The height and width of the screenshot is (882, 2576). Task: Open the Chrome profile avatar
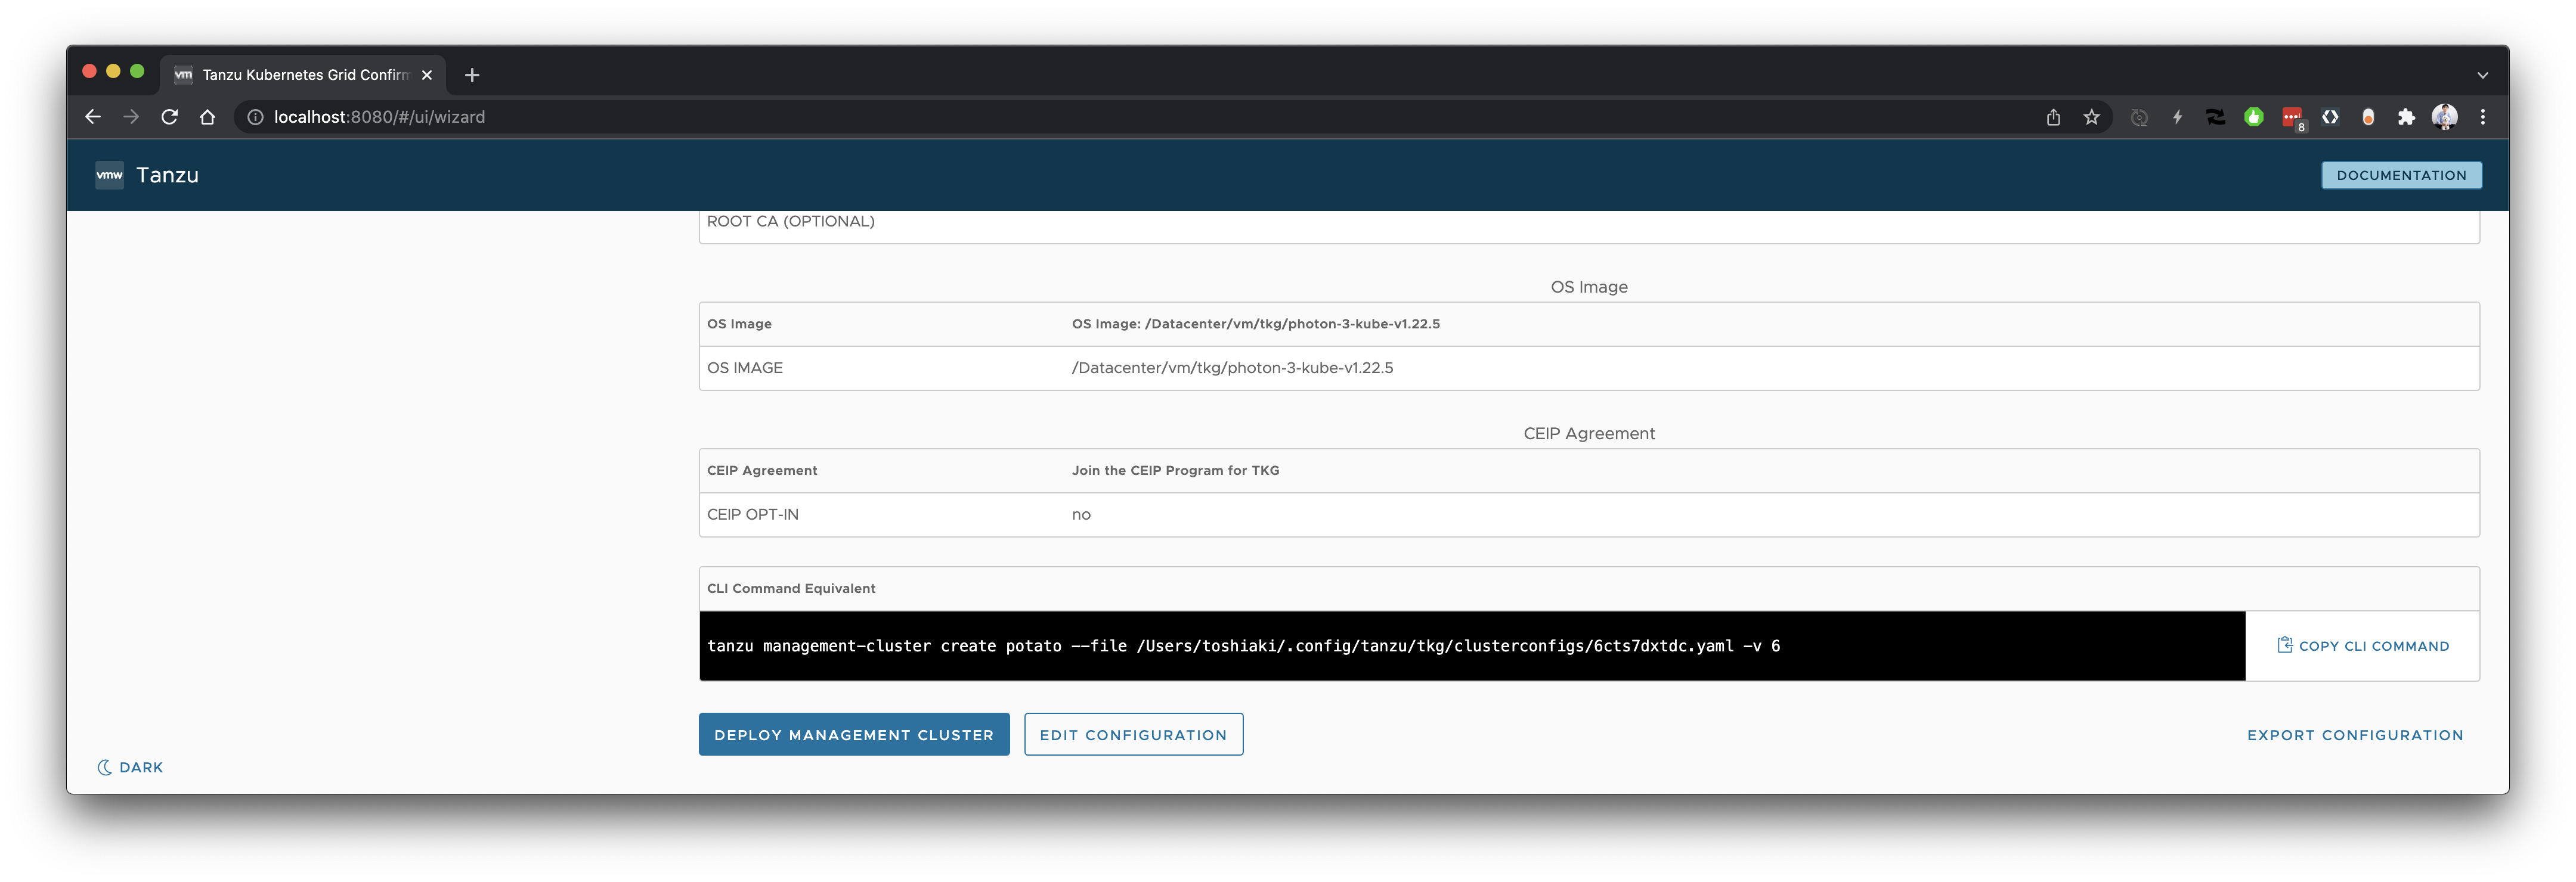[x=2444, y=117]
